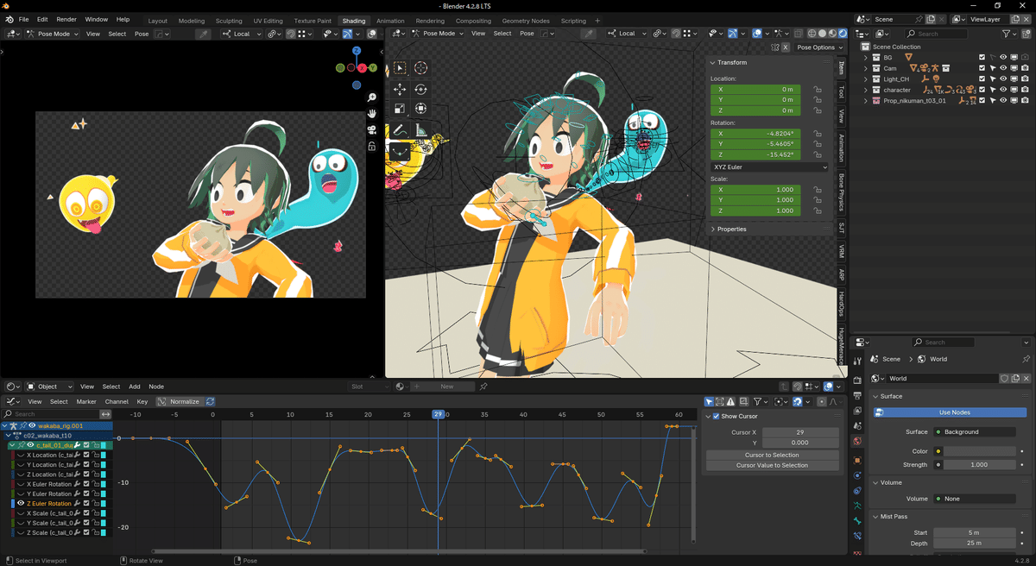Select the Move tool in the viewport toolbar

(x=400, y=89)
